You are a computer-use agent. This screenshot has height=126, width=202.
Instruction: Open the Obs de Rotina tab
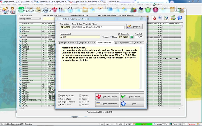[138, 43]
